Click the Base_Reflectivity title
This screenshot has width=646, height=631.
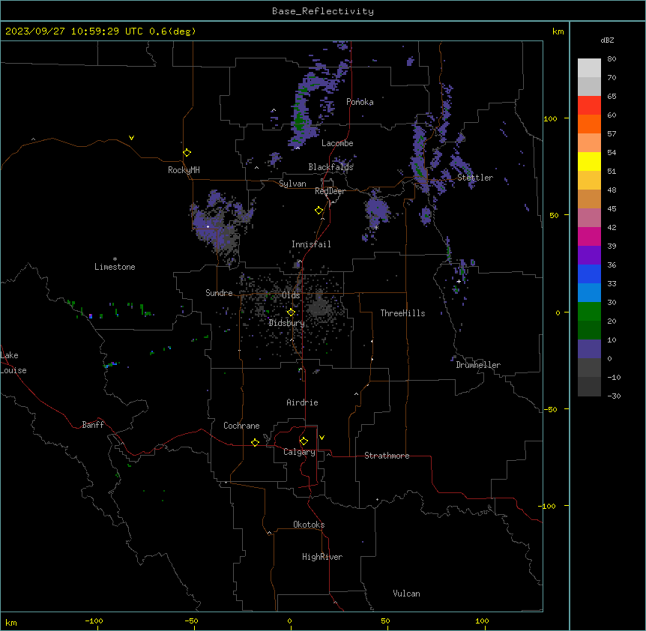click(x=323, y=11)
